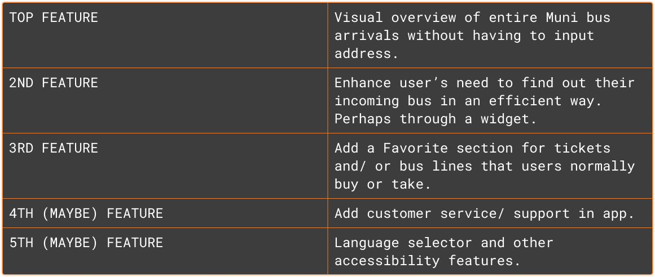Click the word address in first row
Viewport: 655px width, 277px height.
coord(363,54)
